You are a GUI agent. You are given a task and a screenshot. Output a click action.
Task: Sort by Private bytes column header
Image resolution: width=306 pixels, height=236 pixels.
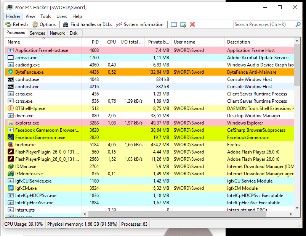[158, 42]
